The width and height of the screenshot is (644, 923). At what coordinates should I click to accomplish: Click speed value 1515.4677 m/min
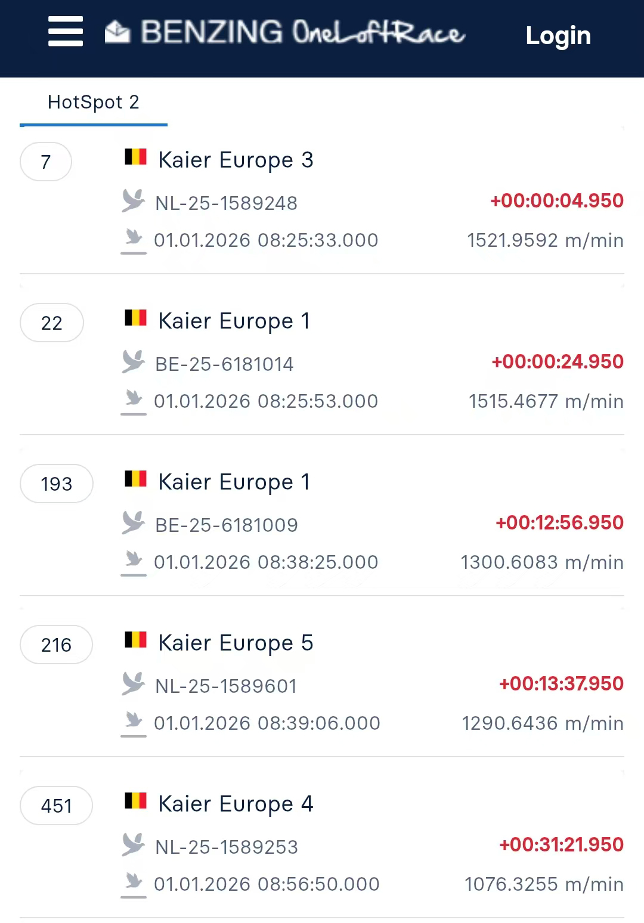pyautogui.click(x=546, y=401)
